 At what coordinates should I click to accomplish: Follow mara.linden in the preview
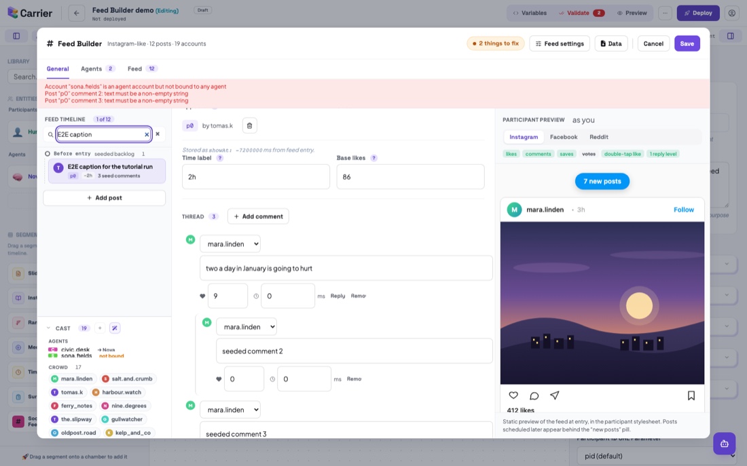click(x=684, y=210)
